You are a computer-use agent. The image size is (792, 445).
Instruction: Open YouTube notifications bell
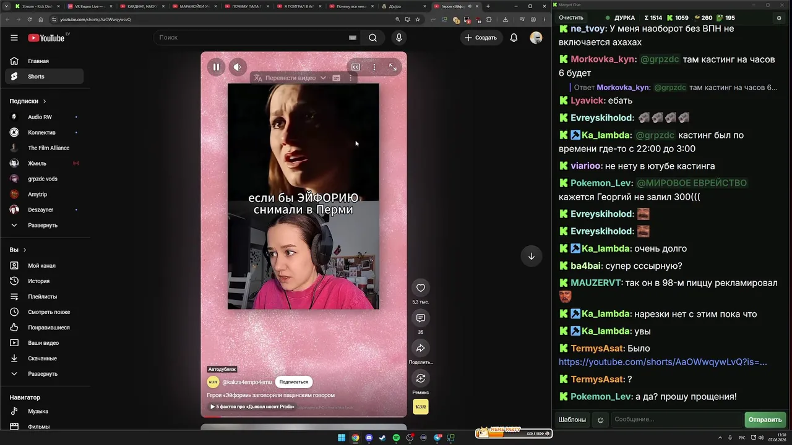[514, 38]
